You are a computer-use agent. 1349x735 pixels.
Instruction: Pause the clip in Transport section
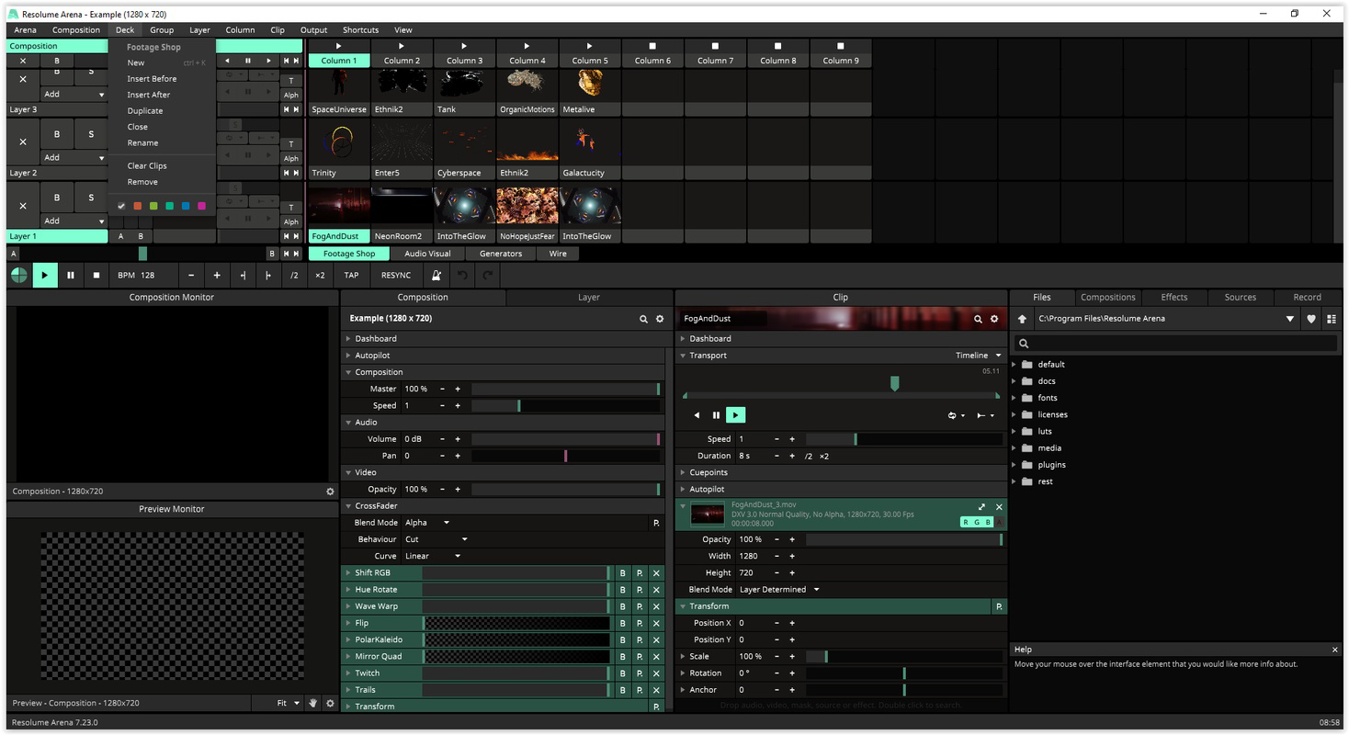(x=716, y=415)
